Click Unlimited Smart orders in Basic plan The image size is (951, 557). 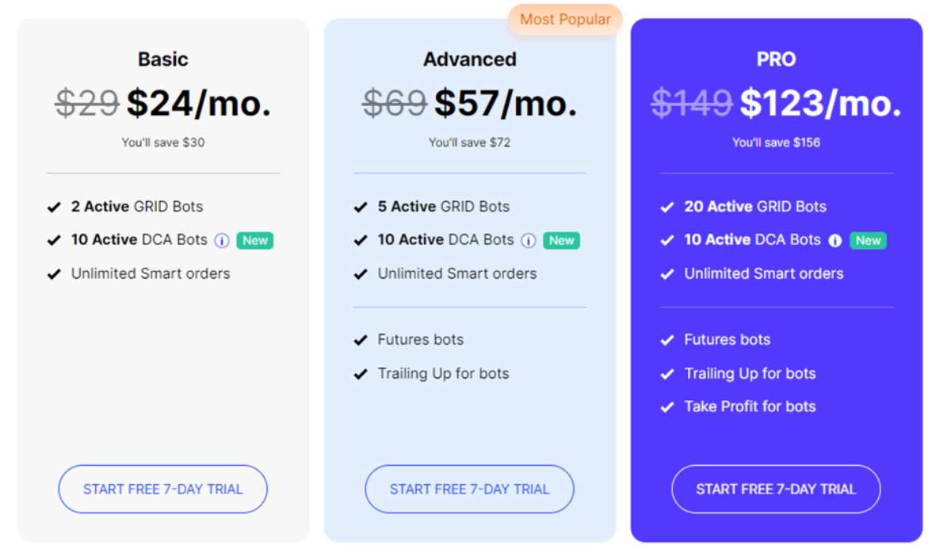coord(151,273)
